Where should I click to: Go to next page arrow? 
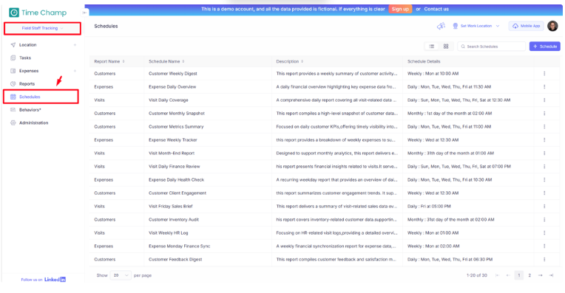[540, 275]
